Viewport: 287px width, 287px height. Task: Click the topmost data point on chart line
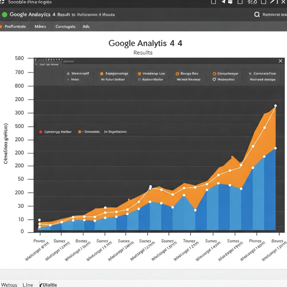(x=275, y=106)
